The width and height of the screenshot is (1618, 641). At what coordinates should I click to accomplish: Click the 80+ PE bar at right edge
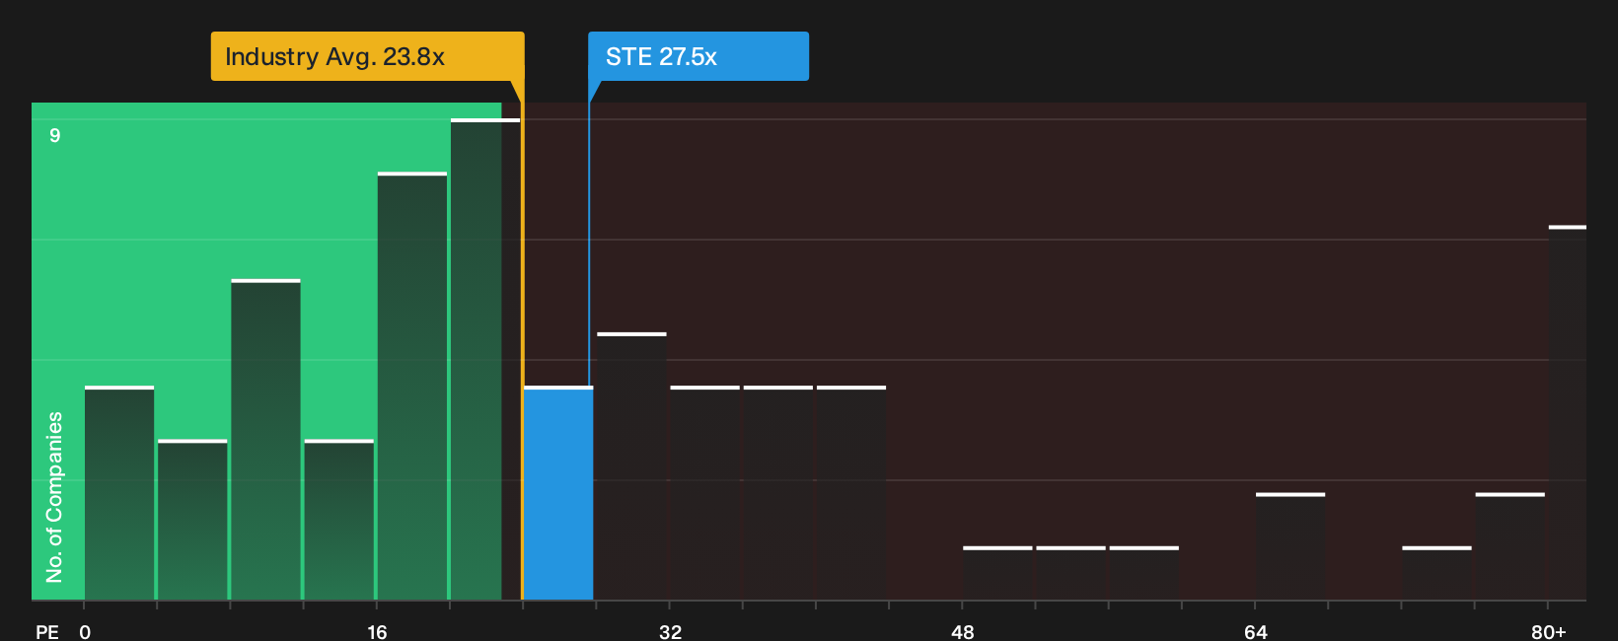pyautogui.click(x=1567, y=413)
